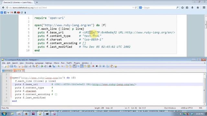Open the Firefox hamburger menu

[x=204, y=8]
